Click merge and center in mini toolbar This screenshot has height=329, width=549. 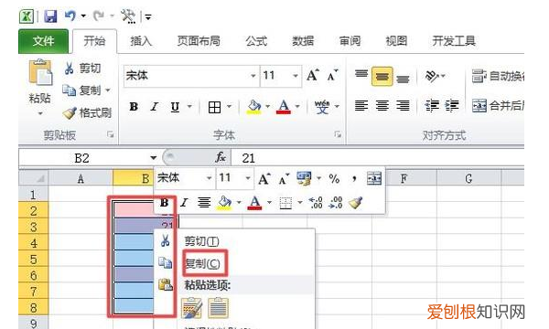[374, 178]
